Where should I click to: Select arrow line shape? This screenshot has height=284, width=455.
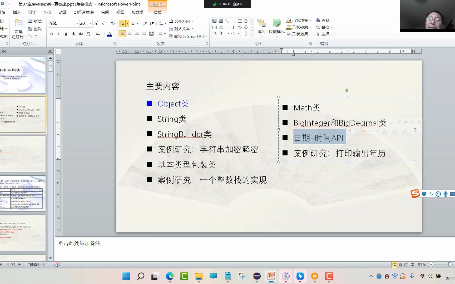234,21
